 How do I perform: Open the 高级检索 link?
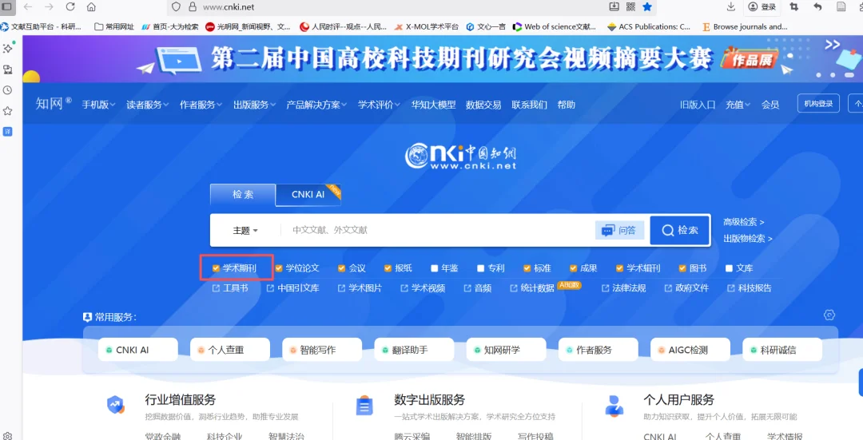click(744, 222)
